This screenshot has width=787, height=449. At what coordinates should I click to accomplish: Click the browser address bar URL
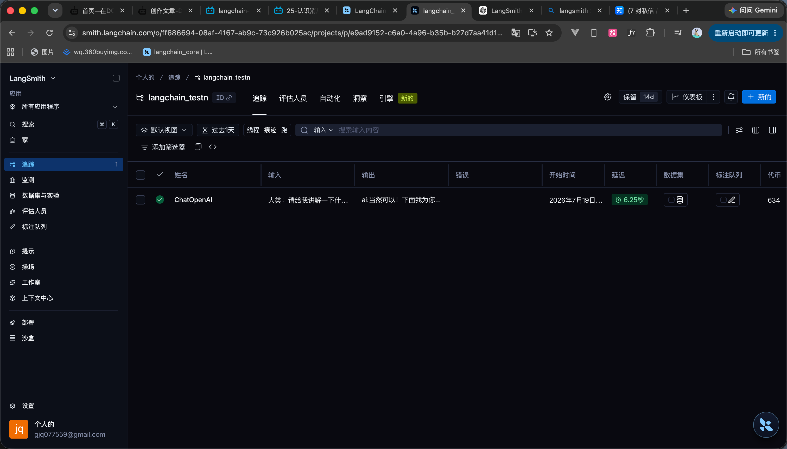click(292, 33)
